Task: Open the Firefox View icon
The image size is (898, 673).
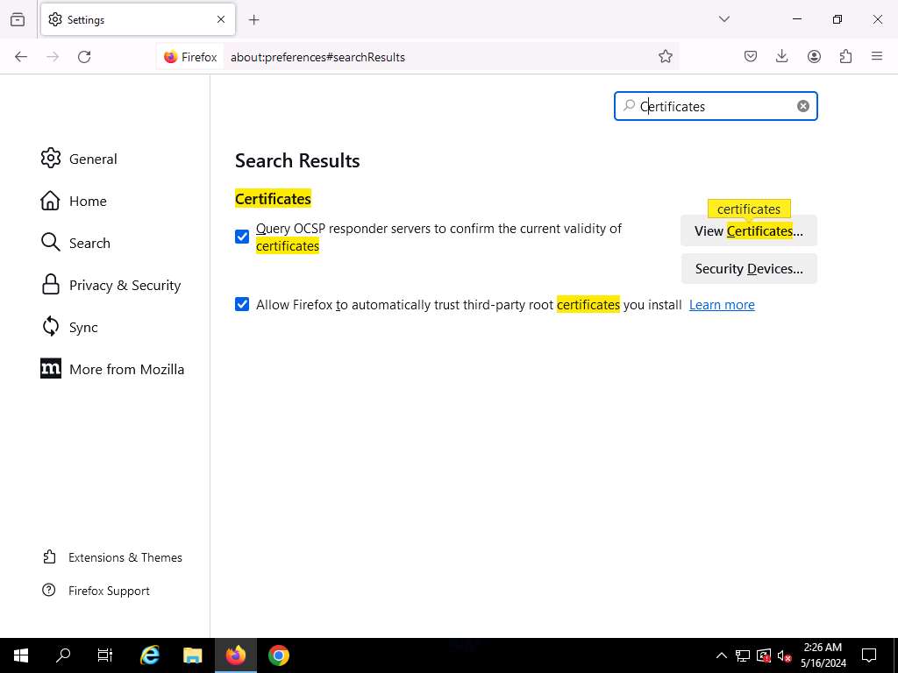Action: pos(18,19)
